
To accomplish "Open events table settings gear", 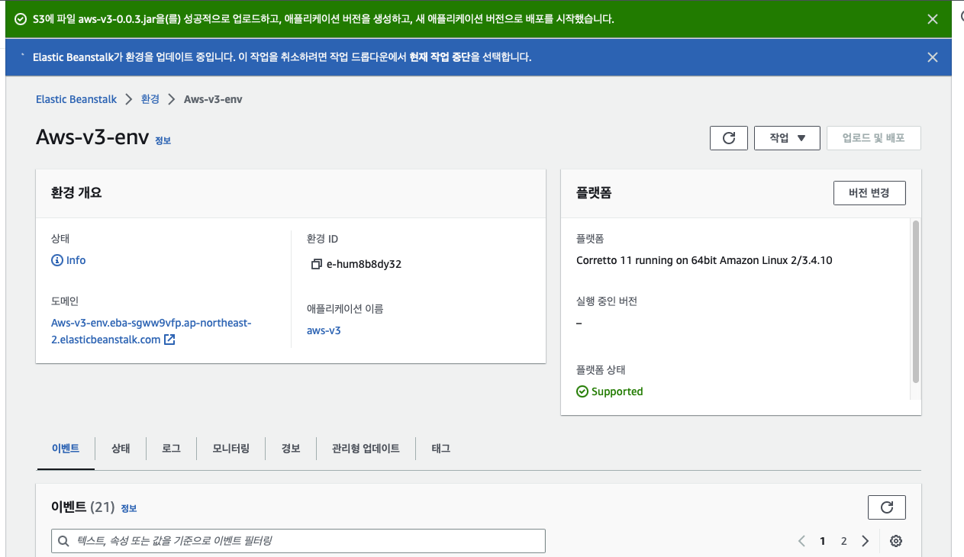I will pos(896,541).
